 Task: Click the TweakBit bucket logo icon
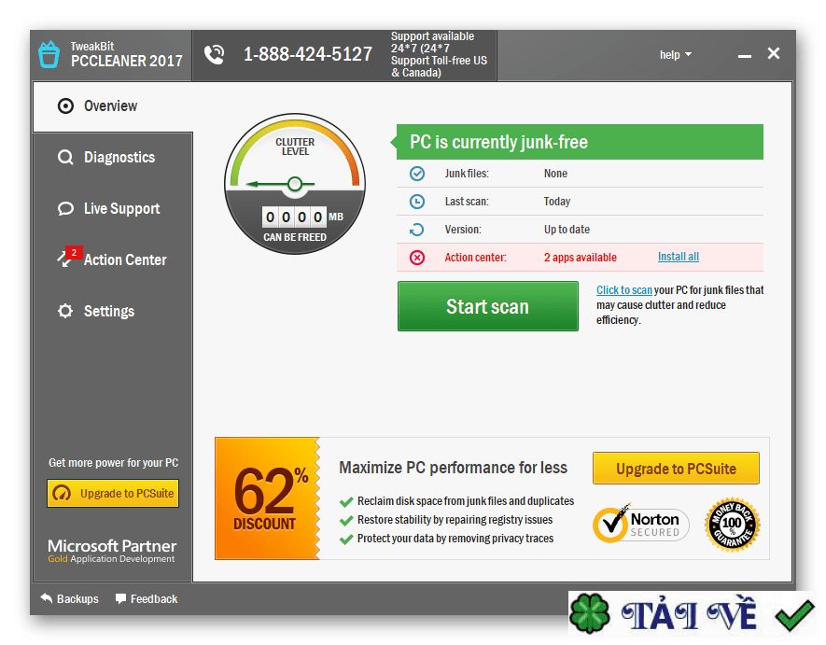tap(49, 54)
